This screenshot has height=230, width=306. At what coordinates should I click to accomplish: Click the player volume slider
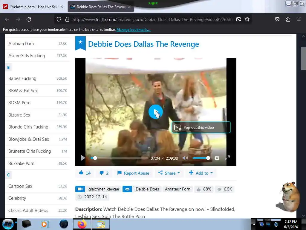pyautogui.click(x=201, y=158)
